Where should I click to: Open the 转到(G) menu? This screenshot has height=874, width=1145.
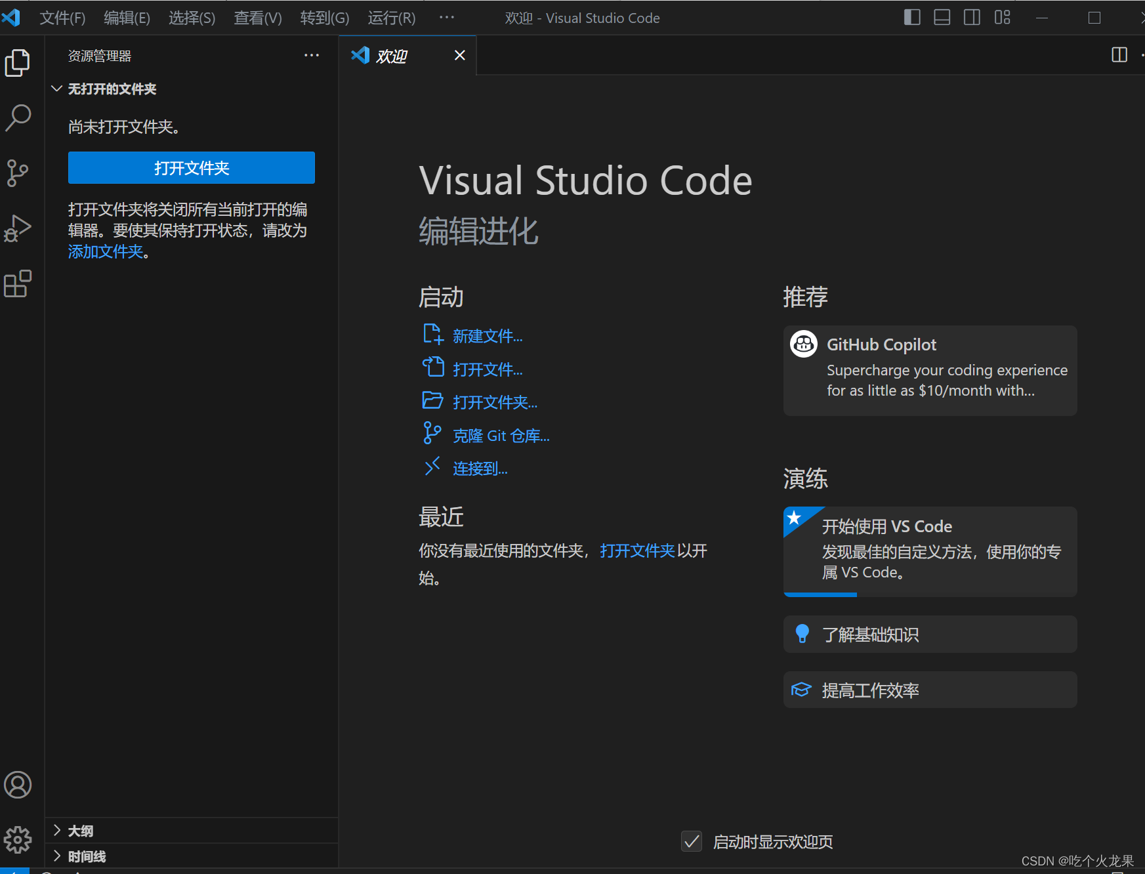pos(325,18)
